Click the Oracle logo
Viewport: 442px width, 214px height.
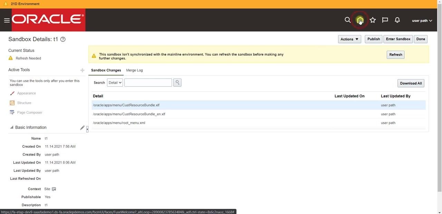[48, 20]
